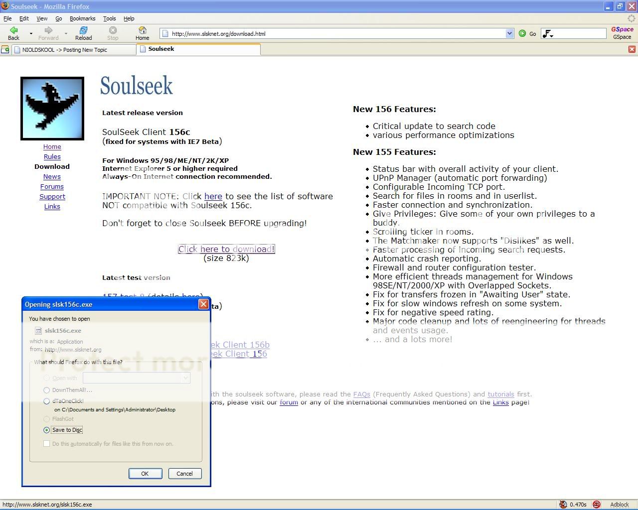This screenshot has height=510, width=638.
Task: Click the Adblock status bar item
Action: pos(619,505)
